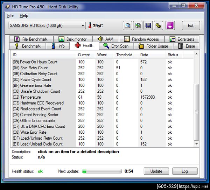
Task: Click the Data column header
Action: click(152, 55)
